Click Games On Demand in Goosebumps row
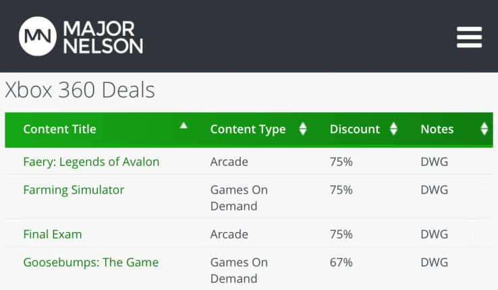This screenshot has height=290, width=498. tap(239, 270)
